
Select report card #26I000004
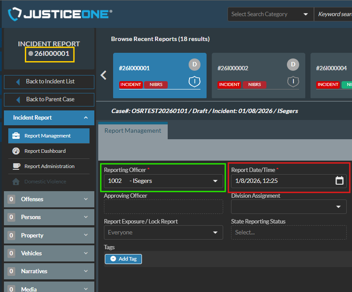click(331, 76)
